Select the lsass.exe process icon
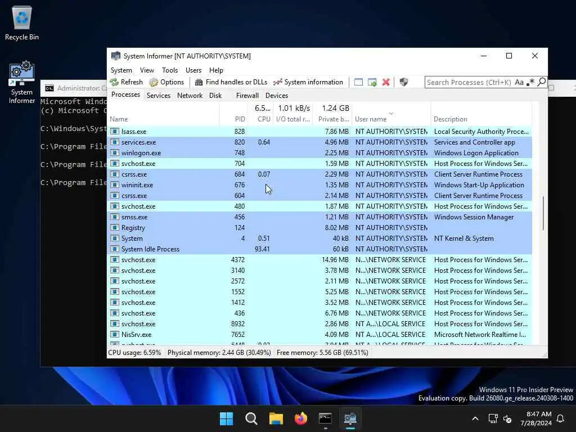The width and height of the screenshot is (576, 432). click(x=115, y=131)
